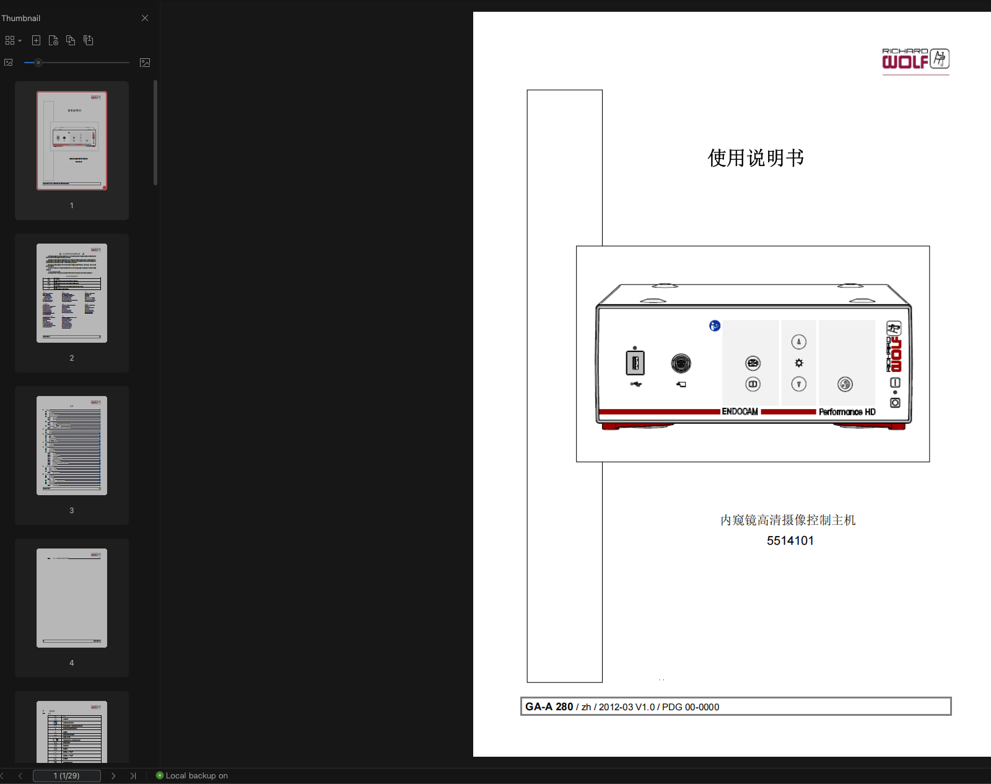Click the grid view icon in Thumbnail panel
991x784 pixels.
(9, 40)
